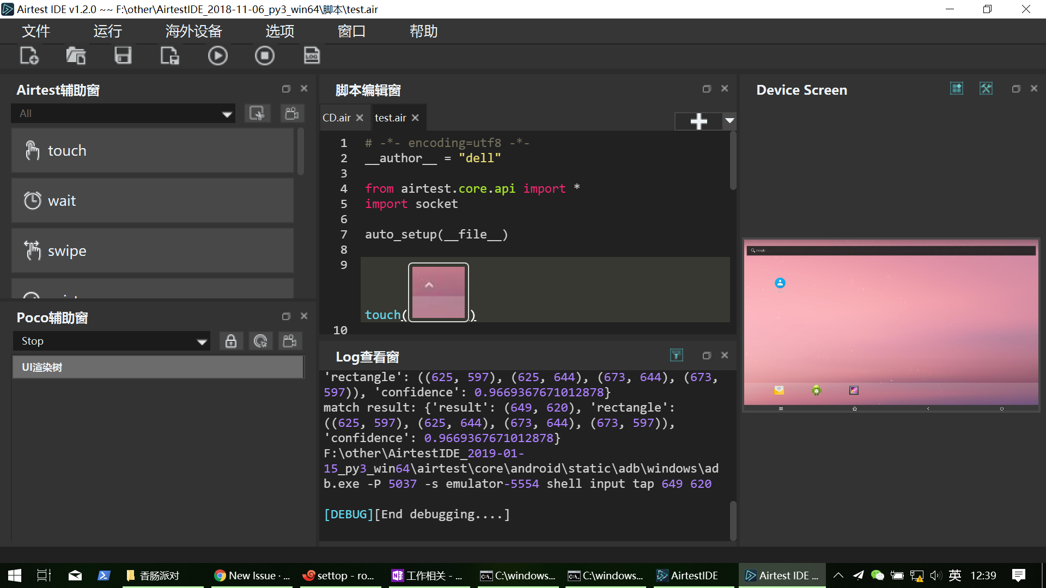This screenshot has width=1046, height=588.
Task: Click the Poco refresh inspector icon
Action: [x=260, y=341]
